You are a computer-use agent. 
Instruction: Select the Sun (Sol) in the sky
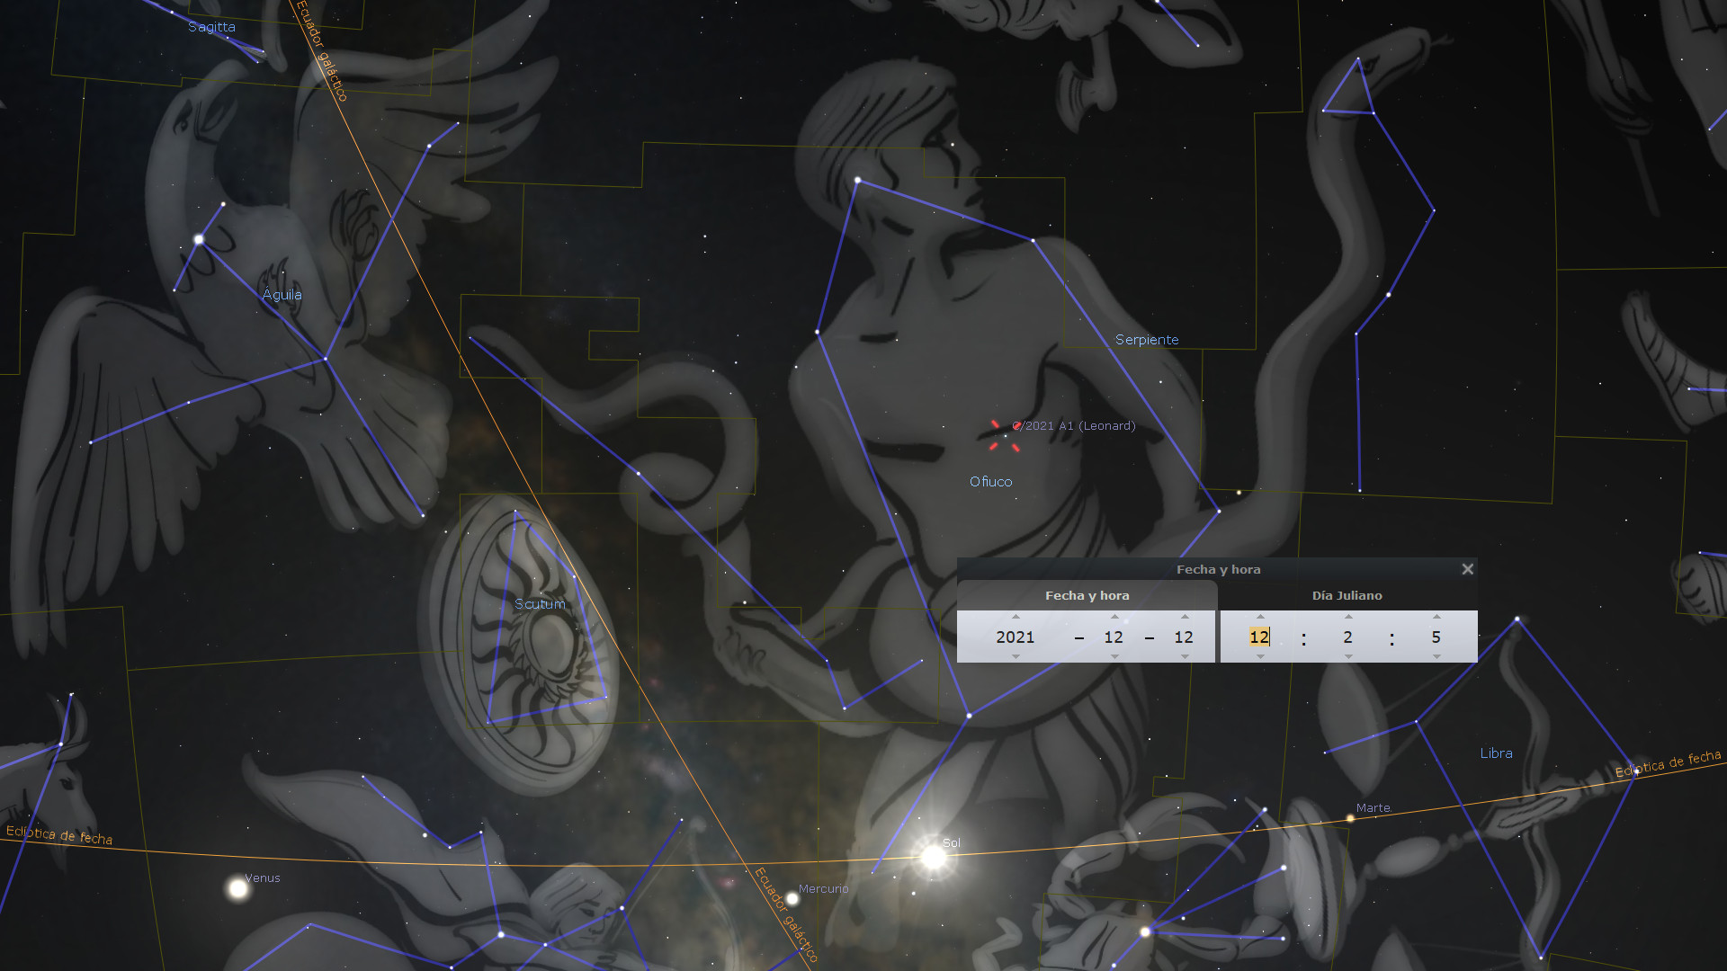(934, 857)
